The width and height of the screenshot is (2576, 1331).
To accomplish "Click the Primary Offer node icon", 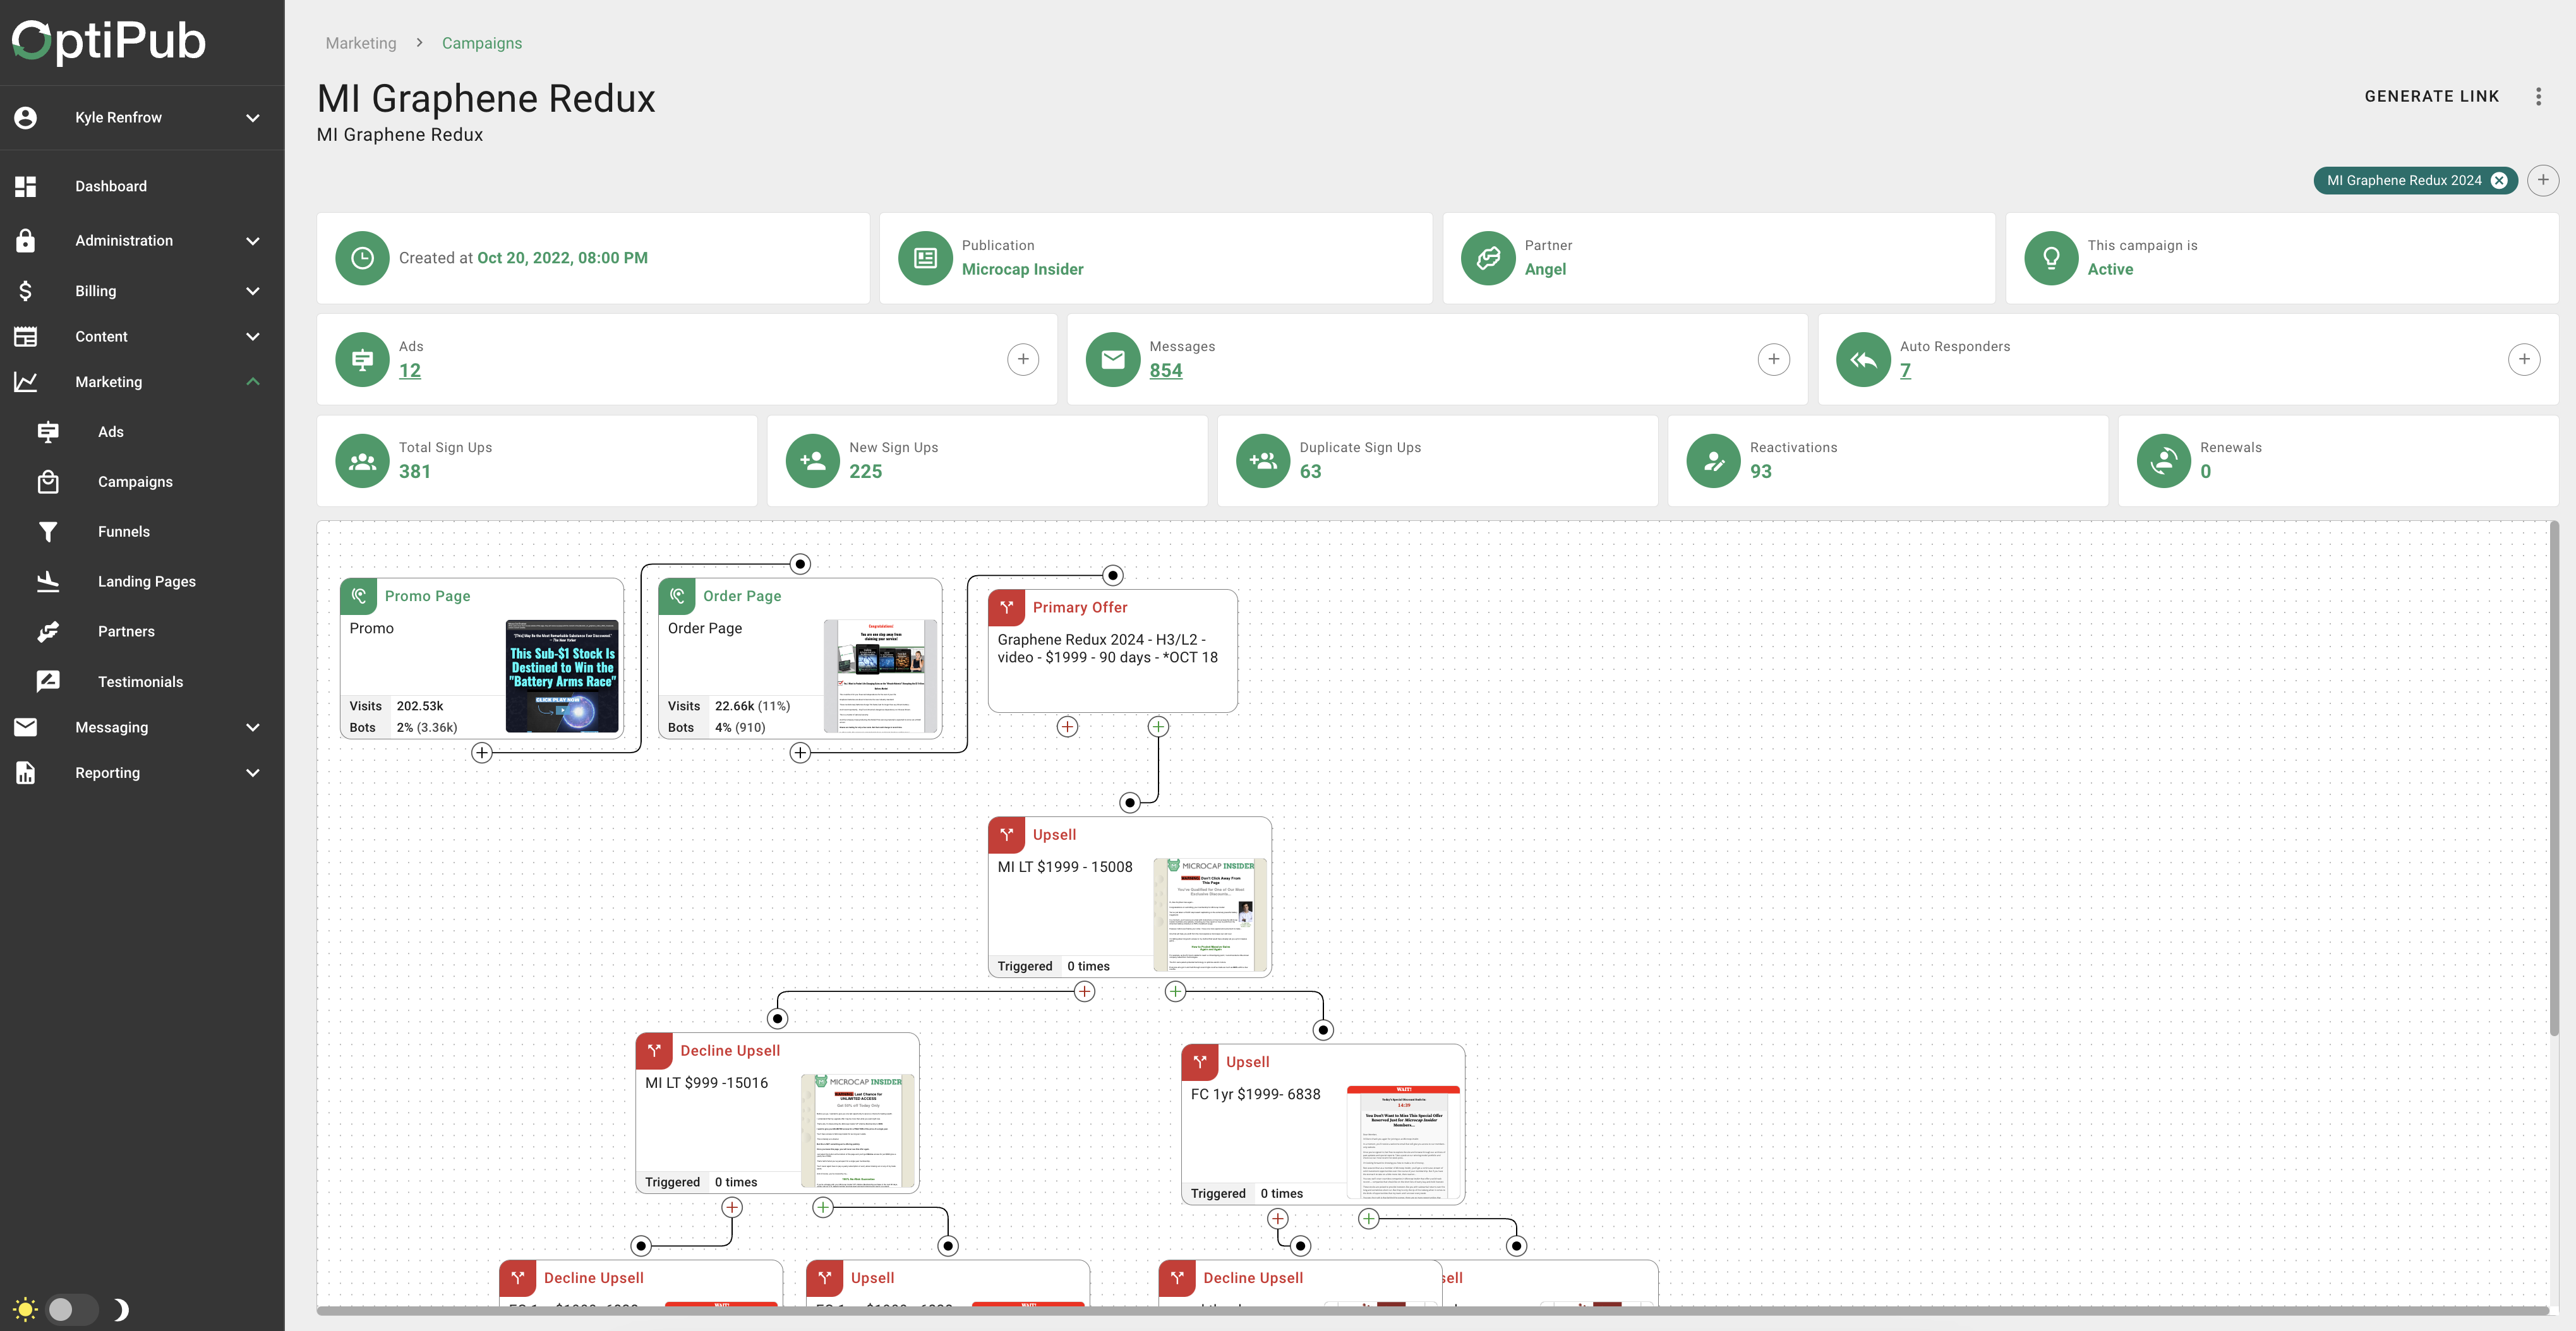I will tap(1007, 607).
